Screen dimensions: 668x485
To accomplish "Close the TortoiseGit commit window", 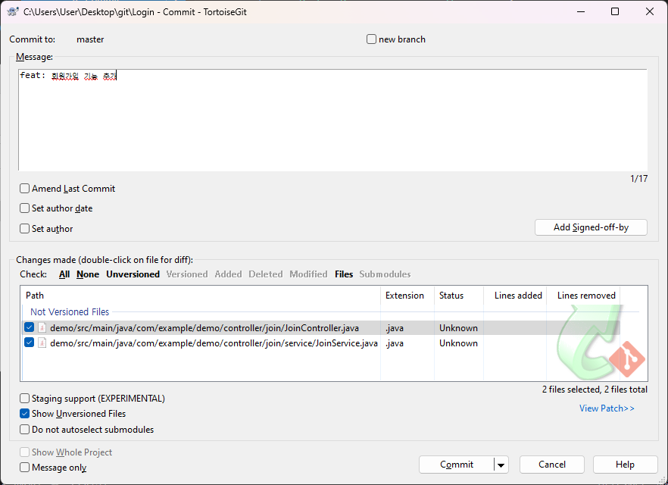I will [x=650, y=11].
